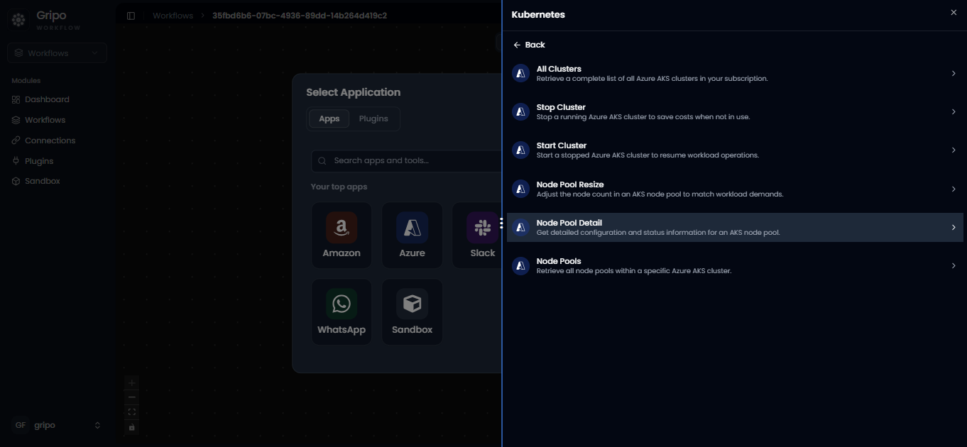Close the Kubernetes panel
967x447 pixels.
click(x=954, y=13)
